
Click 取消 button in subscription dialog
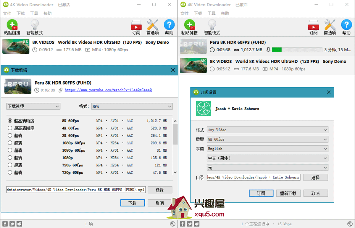tap(316, 193)
